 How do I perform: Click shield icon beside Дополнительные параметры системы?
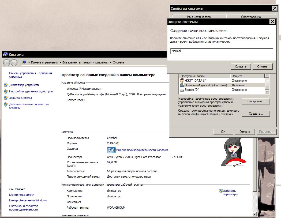[6, 104]
